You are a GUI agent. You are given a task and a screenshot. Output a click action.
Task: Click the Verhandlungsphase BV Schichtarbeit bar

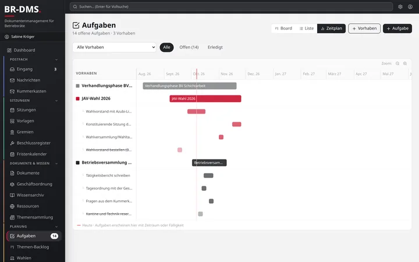pyautogui.click(x=190, y=86)
